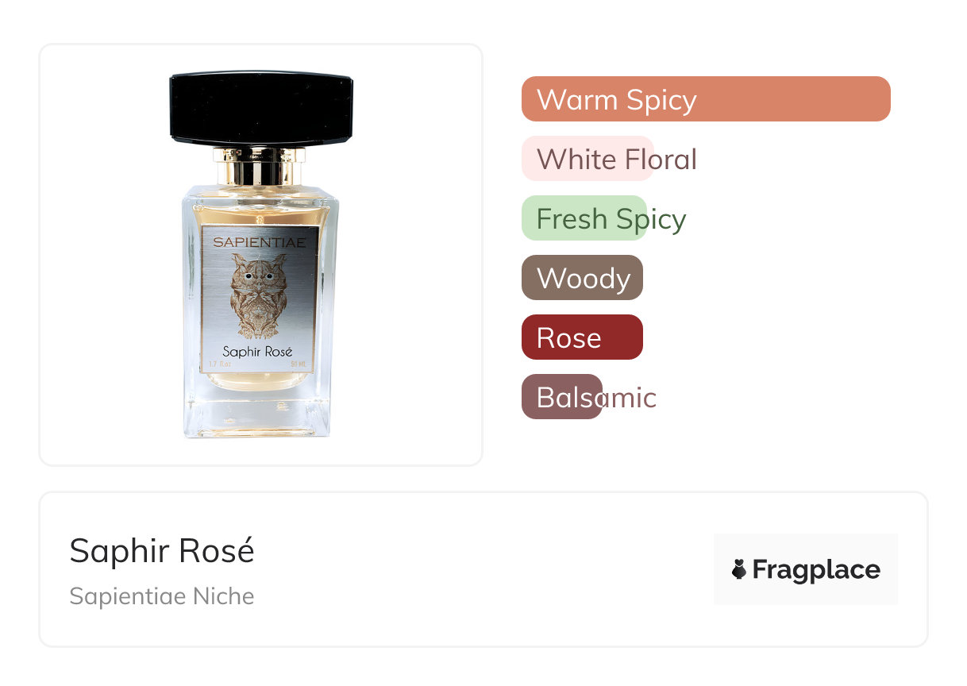Select the Warm Spicy accord bar
Image resolution: width=967 pixels, height=686 pixels.
coord(706,99)
